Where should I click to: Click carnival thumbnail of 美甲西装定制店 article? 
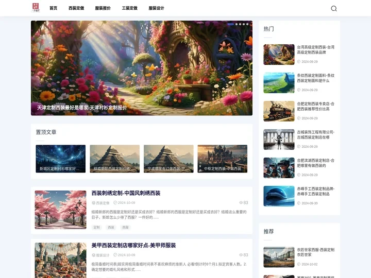tap(61, 260)
